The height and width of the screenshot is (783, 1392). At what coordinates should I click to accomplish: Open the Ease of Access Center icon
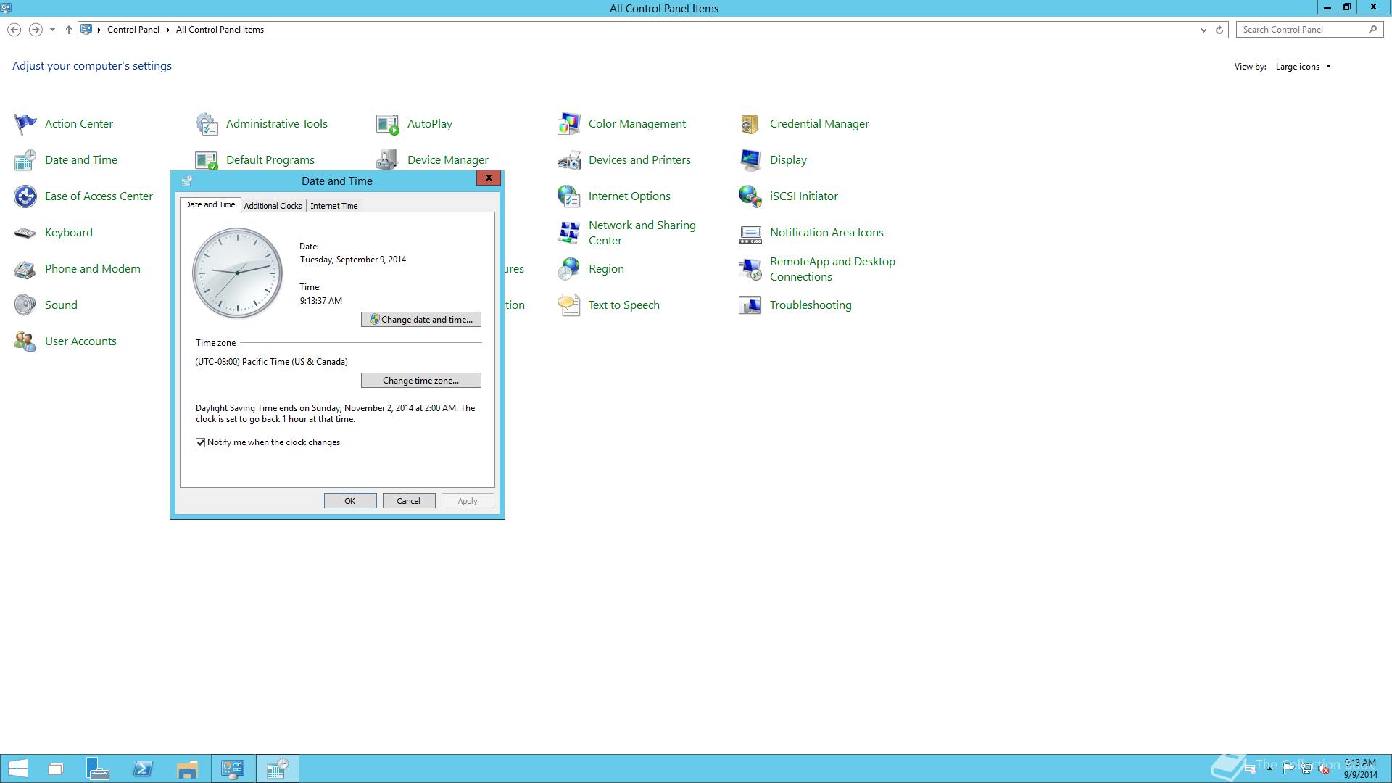tap(25, 196)
